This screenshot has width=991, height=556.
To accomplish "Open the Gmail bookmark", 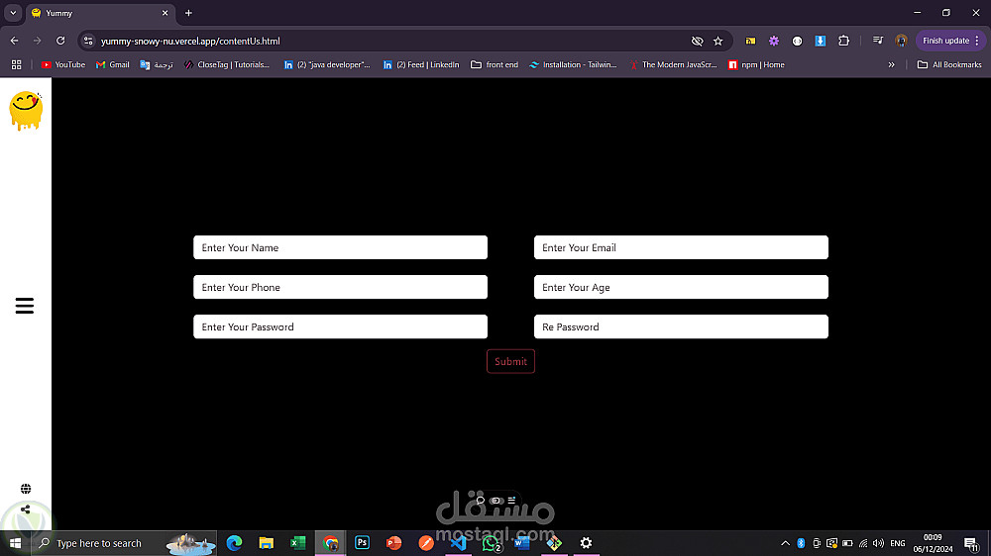I will point(113,65).
